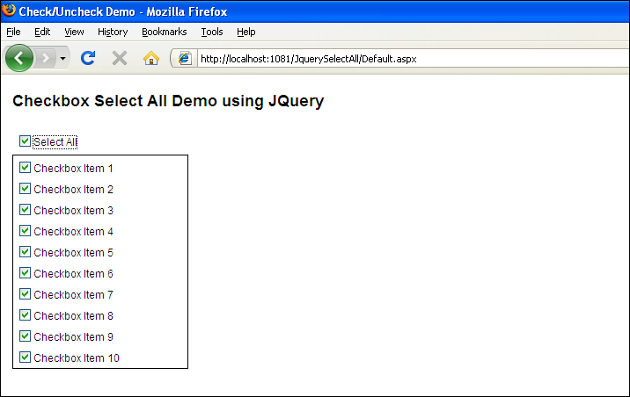Click the green Back navigation button
Screen dimensions: 630x397
pos(18,58)
